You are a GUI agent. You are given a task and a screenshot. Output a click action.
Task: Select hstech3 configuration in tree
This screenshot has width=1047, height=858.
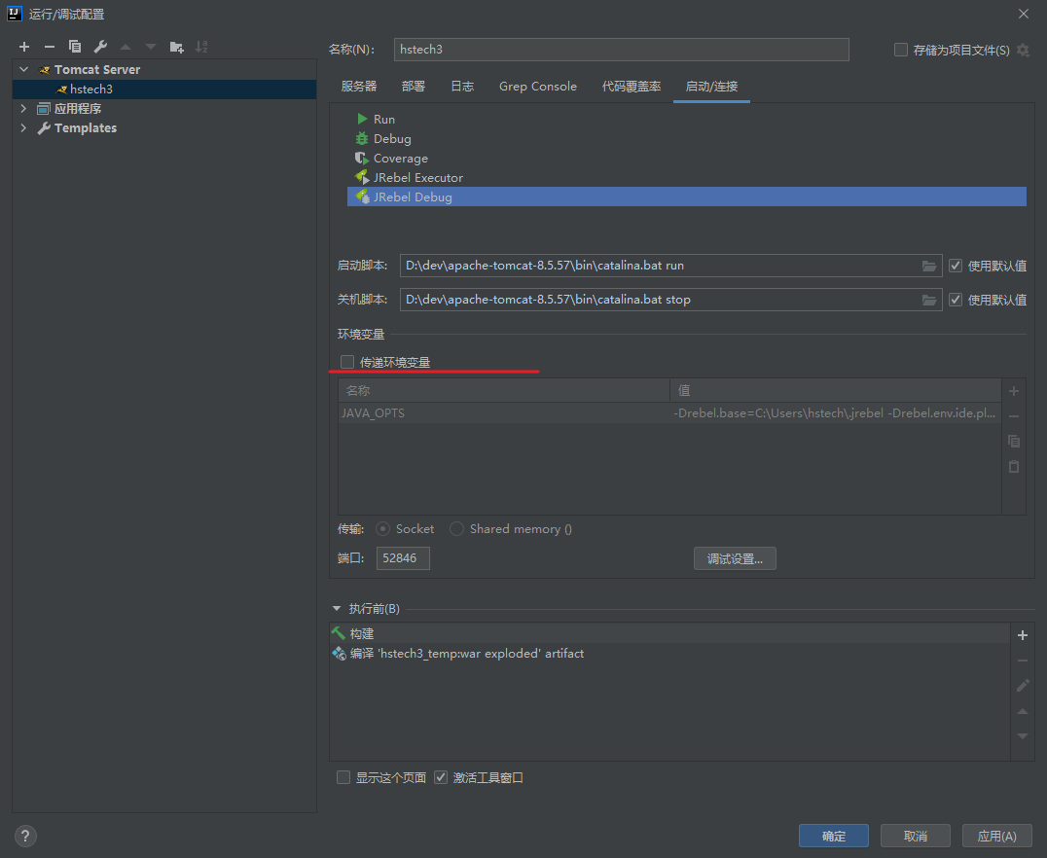[x=164, y=89]
